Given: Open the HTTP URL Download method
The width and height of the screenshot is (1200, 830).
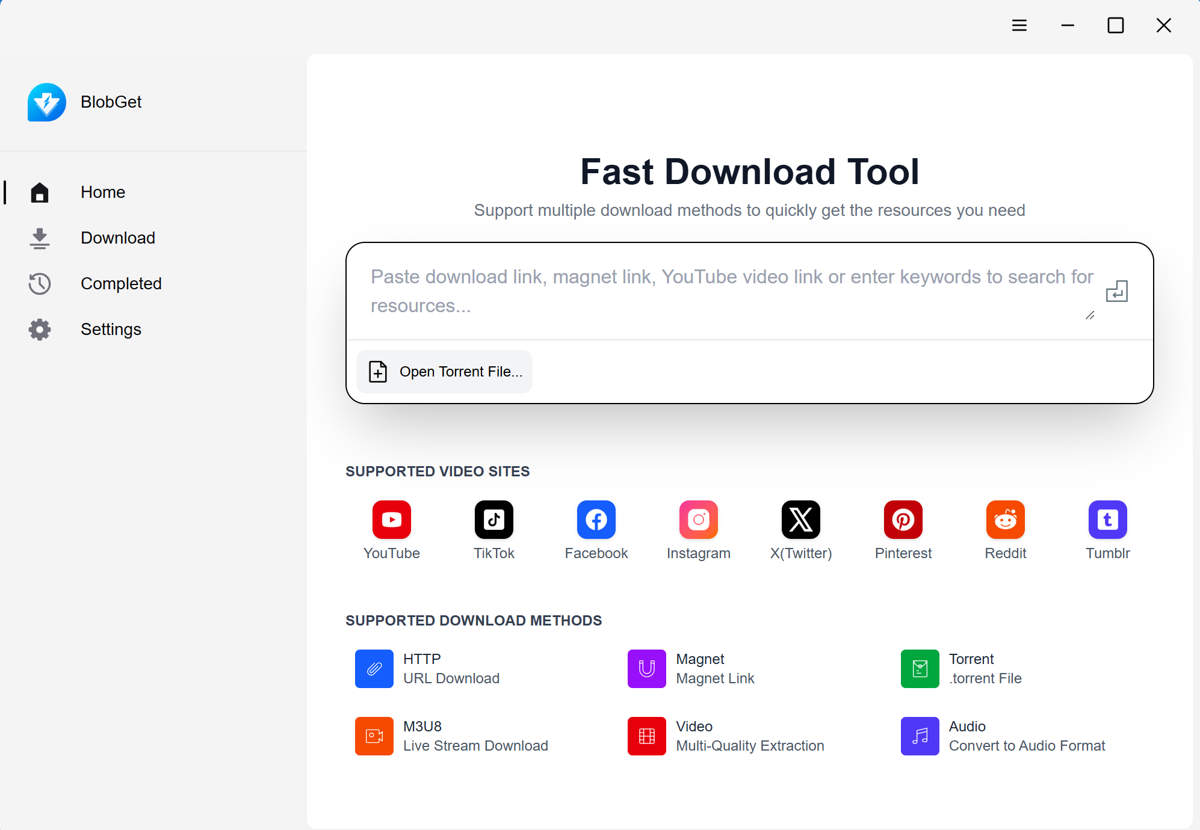Looking at the screenshot, I should point(374,668).
